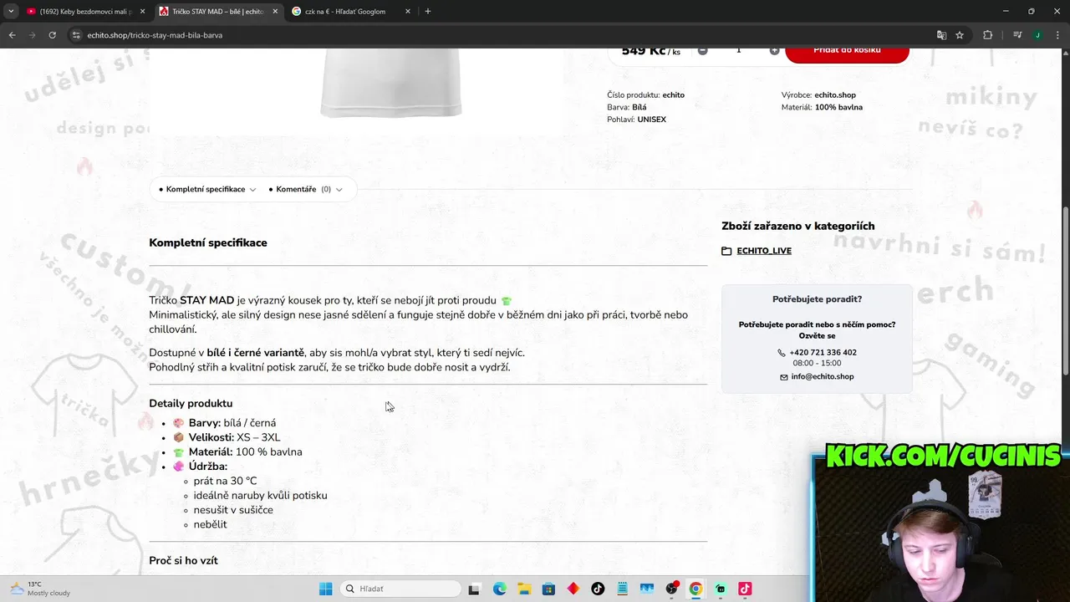The height and width of the screenshot is (602, 1070).
Task: Open the browser extensions puzzle icon
Action: point(987,35)
